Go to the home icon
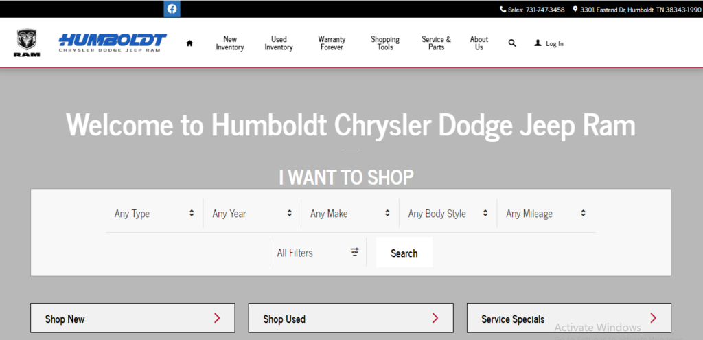This screenshot has height=340, width=703. click(189, 43)
